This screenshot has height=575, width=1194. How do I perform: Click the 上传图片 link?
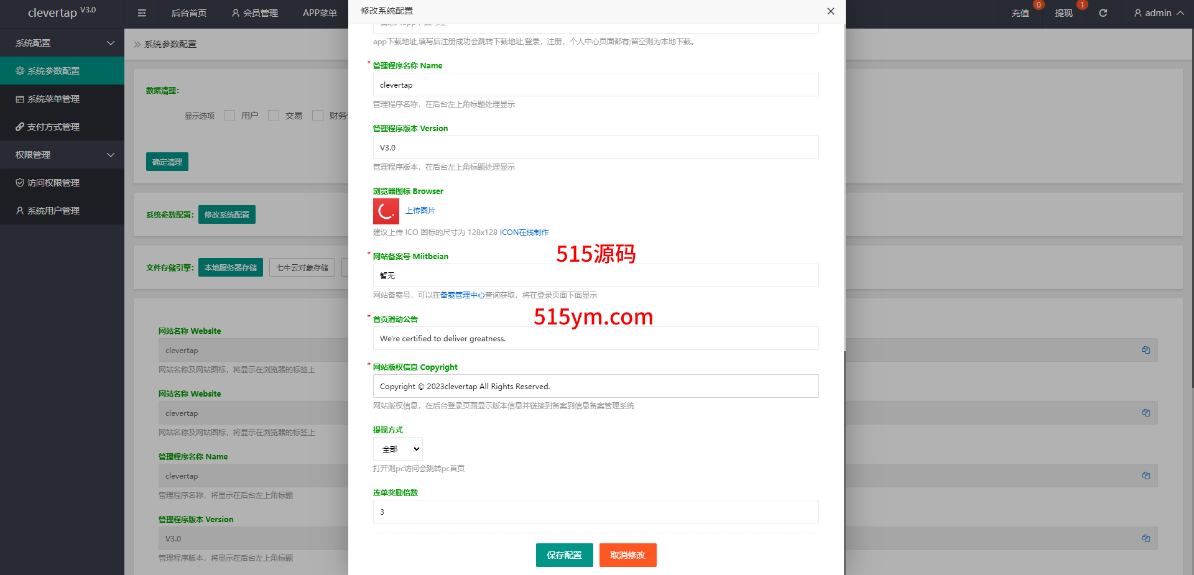tap(420, 211)
